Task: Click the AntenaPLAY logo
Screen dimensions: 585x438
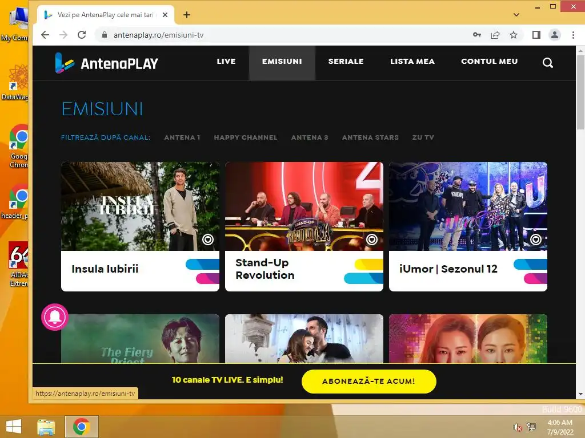Action: point(106,63)
